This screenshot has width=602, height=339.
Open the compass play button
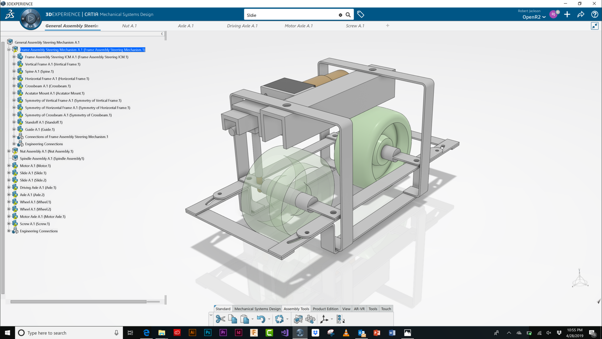coord(30,19)
